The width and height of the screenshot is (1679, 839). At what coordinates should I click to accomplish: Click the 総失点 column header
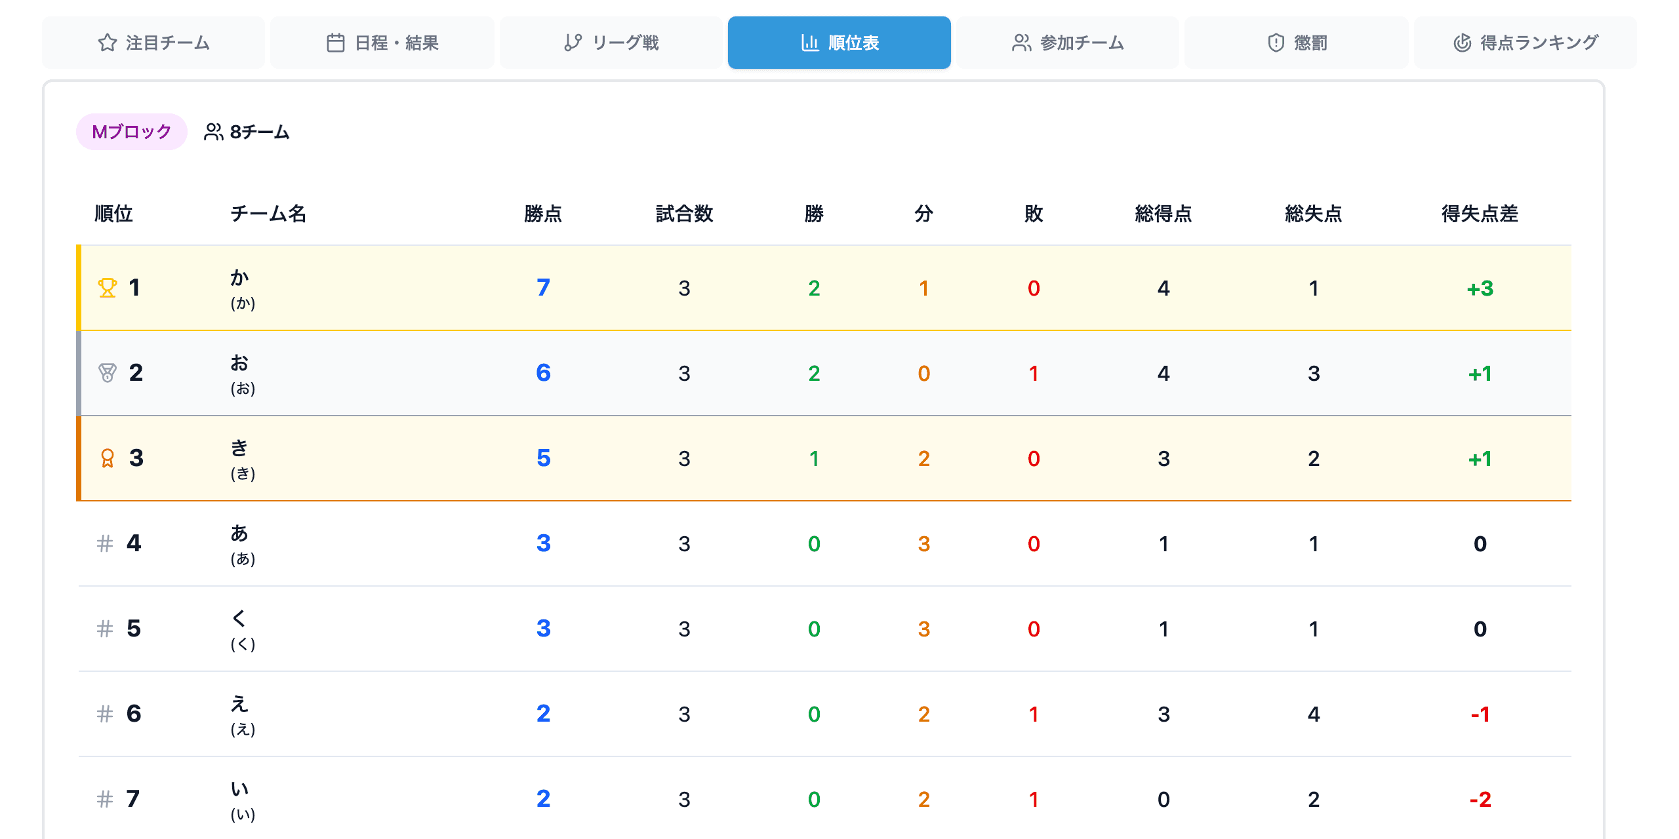click(1314, 214)
